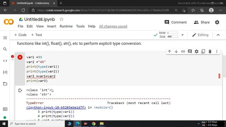Click the Colab CO logo
226x127 pixels.
tap(8, 22)
